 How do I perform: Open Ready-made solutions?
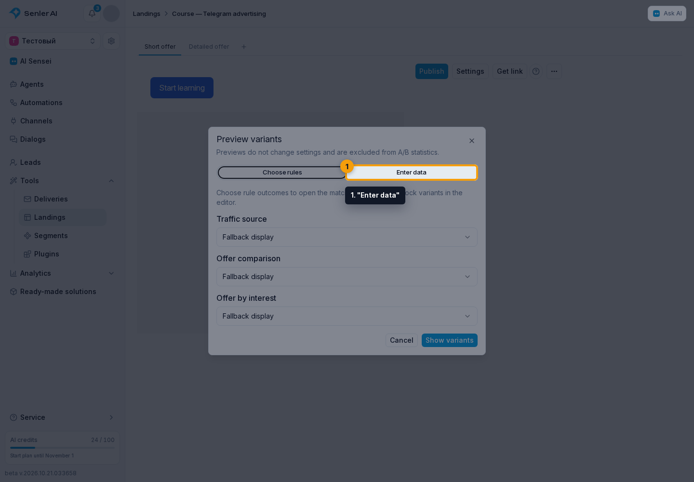[x=62, y=292]
